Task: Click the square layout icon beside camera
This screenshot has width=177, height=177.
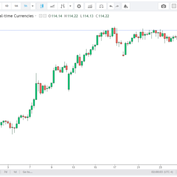Action: 174,6
